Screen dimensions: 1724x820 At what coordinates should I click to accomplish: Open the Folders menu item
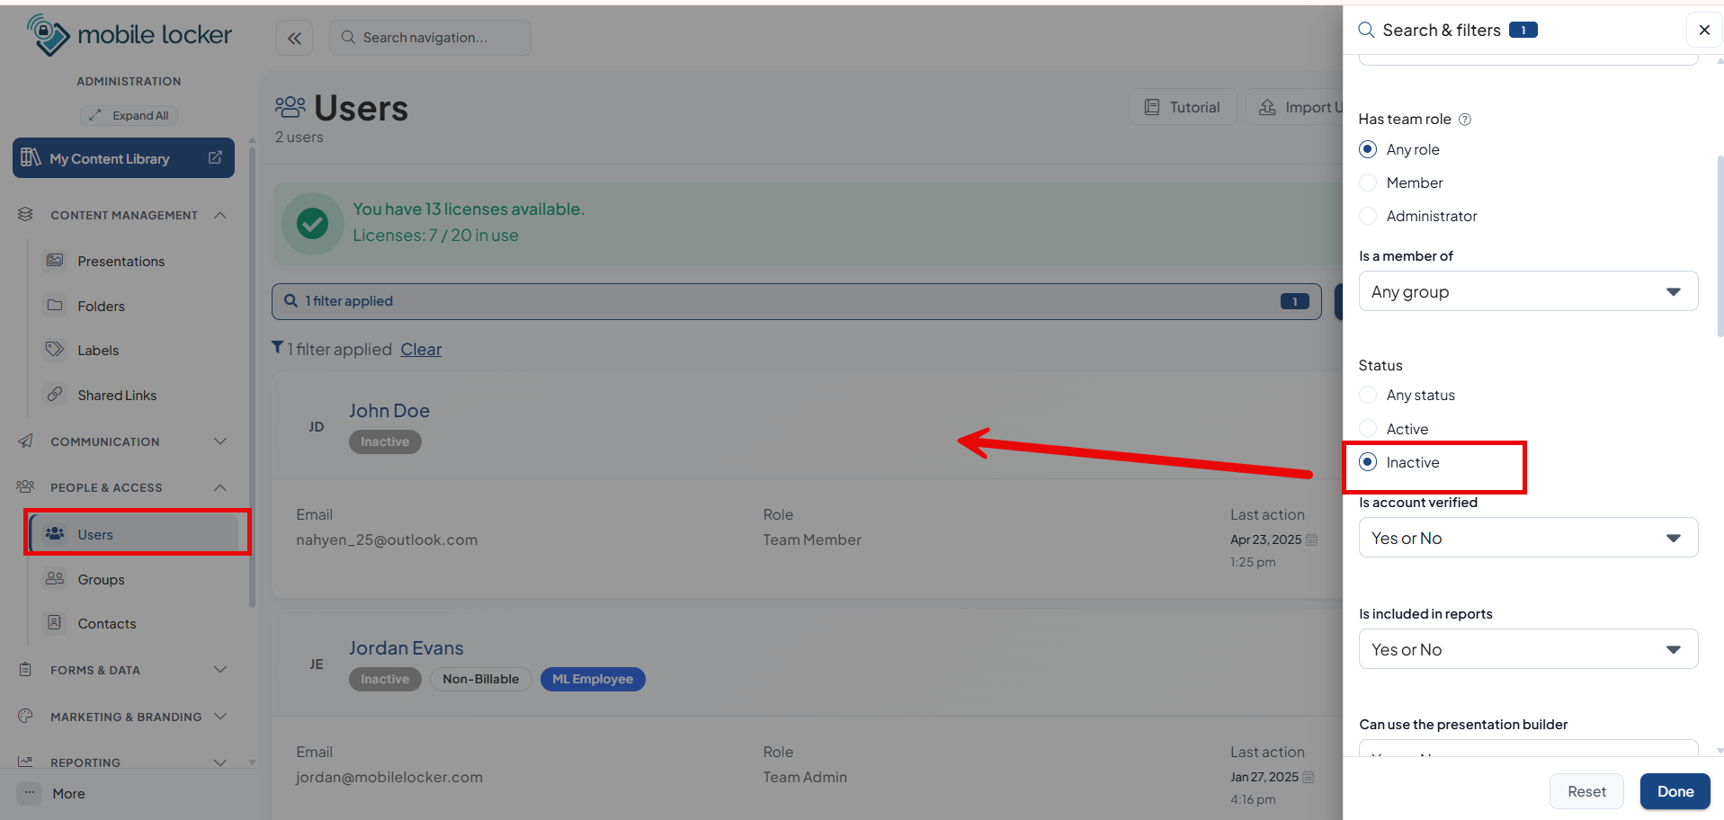click(101, 306)
